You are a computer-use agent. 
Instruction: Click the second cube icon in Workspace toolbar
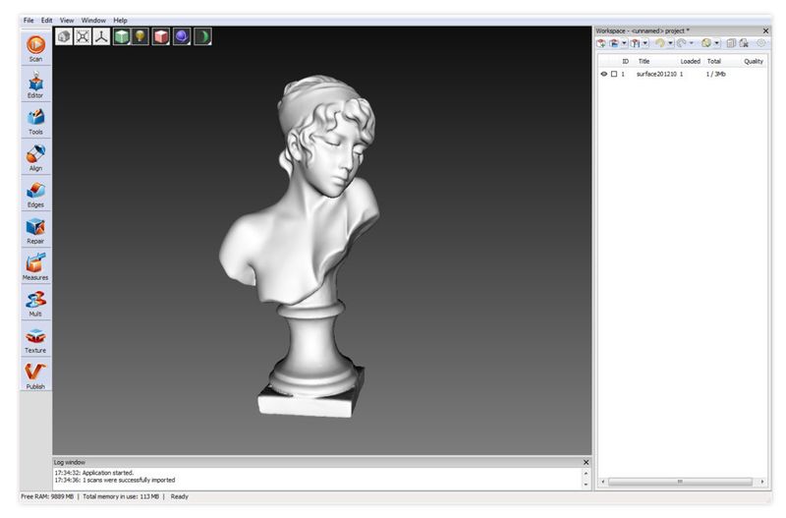pyautogui.click(x=614, y=43)
